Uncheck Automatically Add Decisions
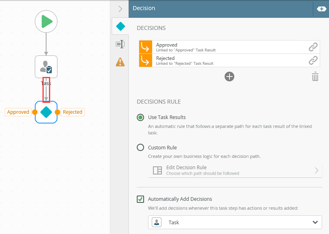Viewport: 329px width, 234px height. (x=140, y=199)
